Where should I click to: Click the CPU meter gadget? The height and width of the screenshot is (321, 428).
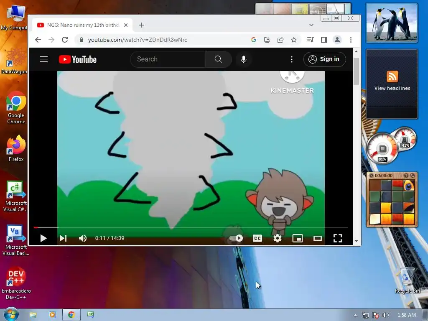coord(382,149)
